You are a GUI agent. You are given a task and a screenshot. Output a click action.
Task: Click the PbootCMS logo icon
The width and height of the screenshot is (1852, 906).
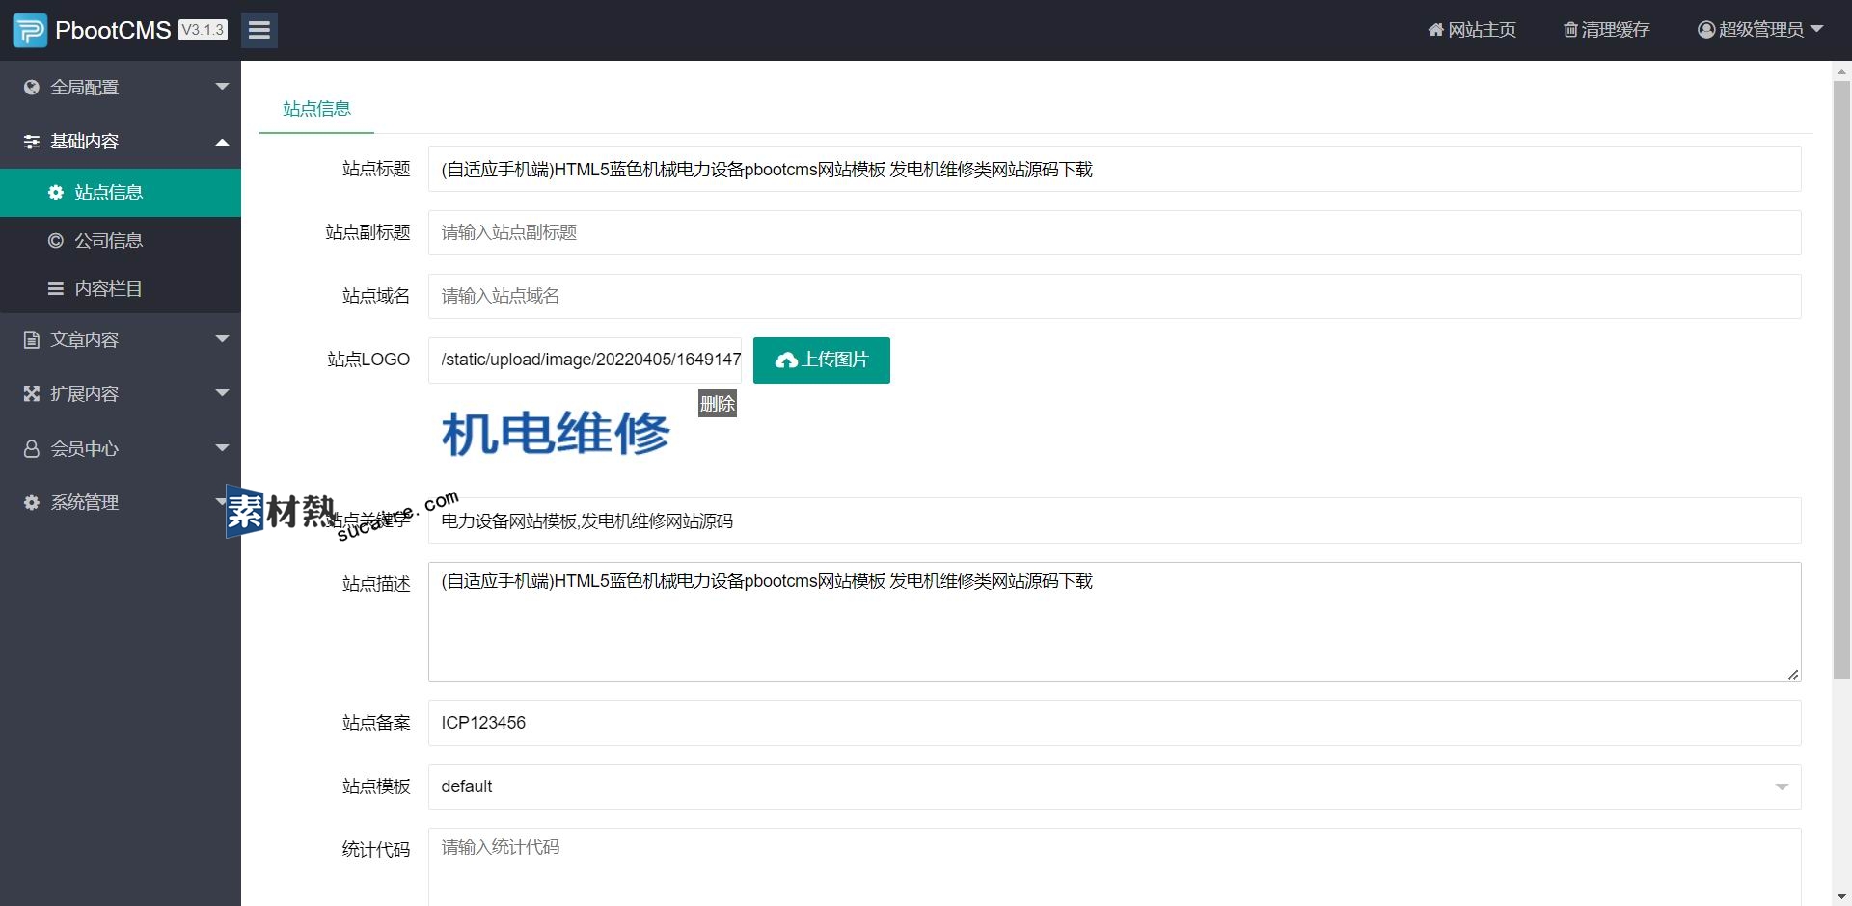pos(30,30)
